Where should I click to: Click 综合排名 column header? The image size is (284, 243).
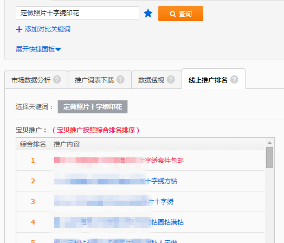[33, 144]
